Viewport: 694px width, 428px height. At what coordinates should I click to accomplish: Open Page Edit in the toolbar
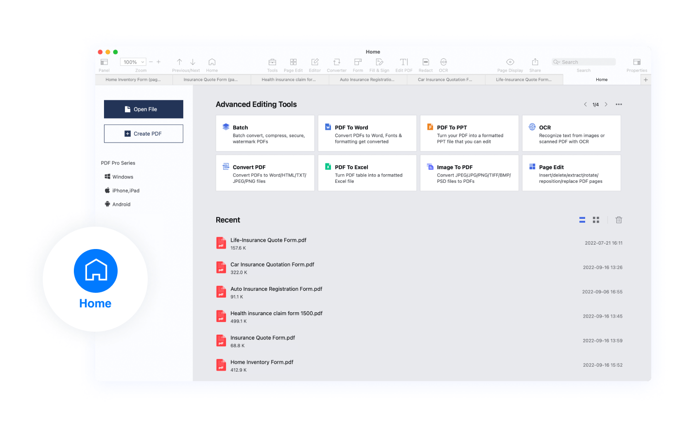point(293,62)
